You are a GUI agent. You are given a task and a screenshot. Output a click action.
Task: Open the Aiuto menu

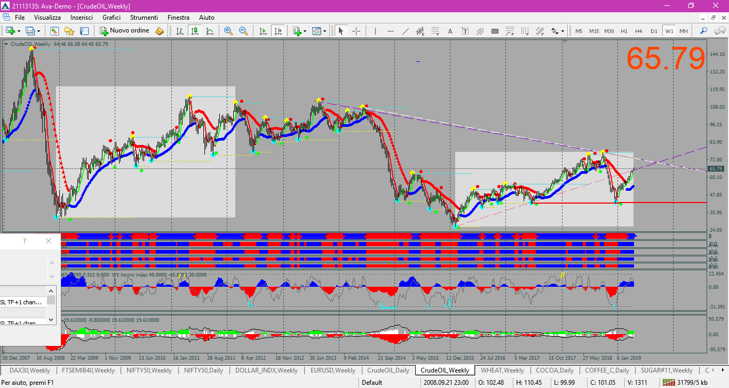(207, 18)
